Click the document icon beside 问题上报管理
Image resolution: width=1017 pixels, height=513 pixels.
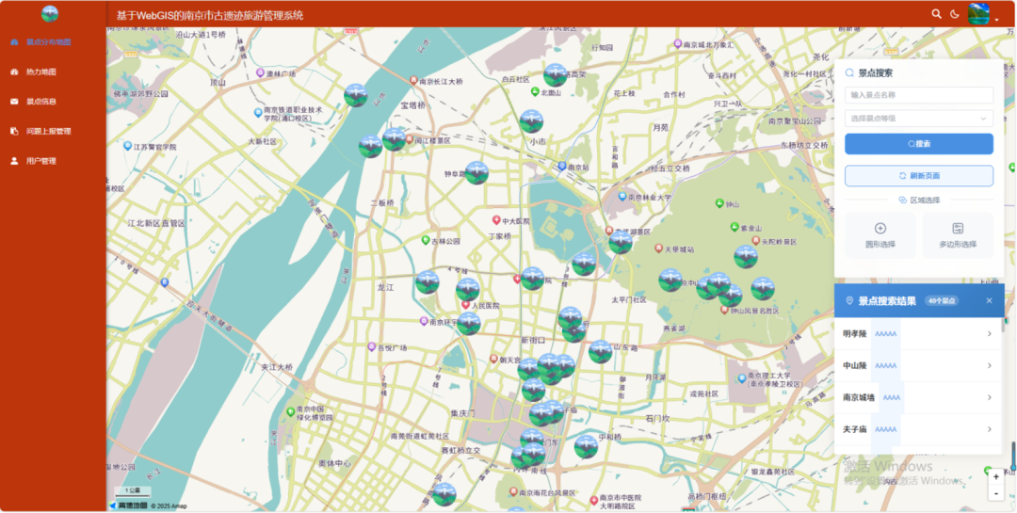[x=14, y=131]
